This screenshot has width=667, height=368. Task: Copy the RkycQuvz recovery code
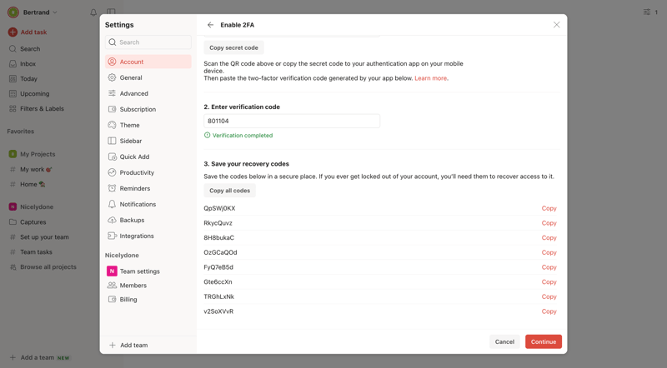click(549, 223)
